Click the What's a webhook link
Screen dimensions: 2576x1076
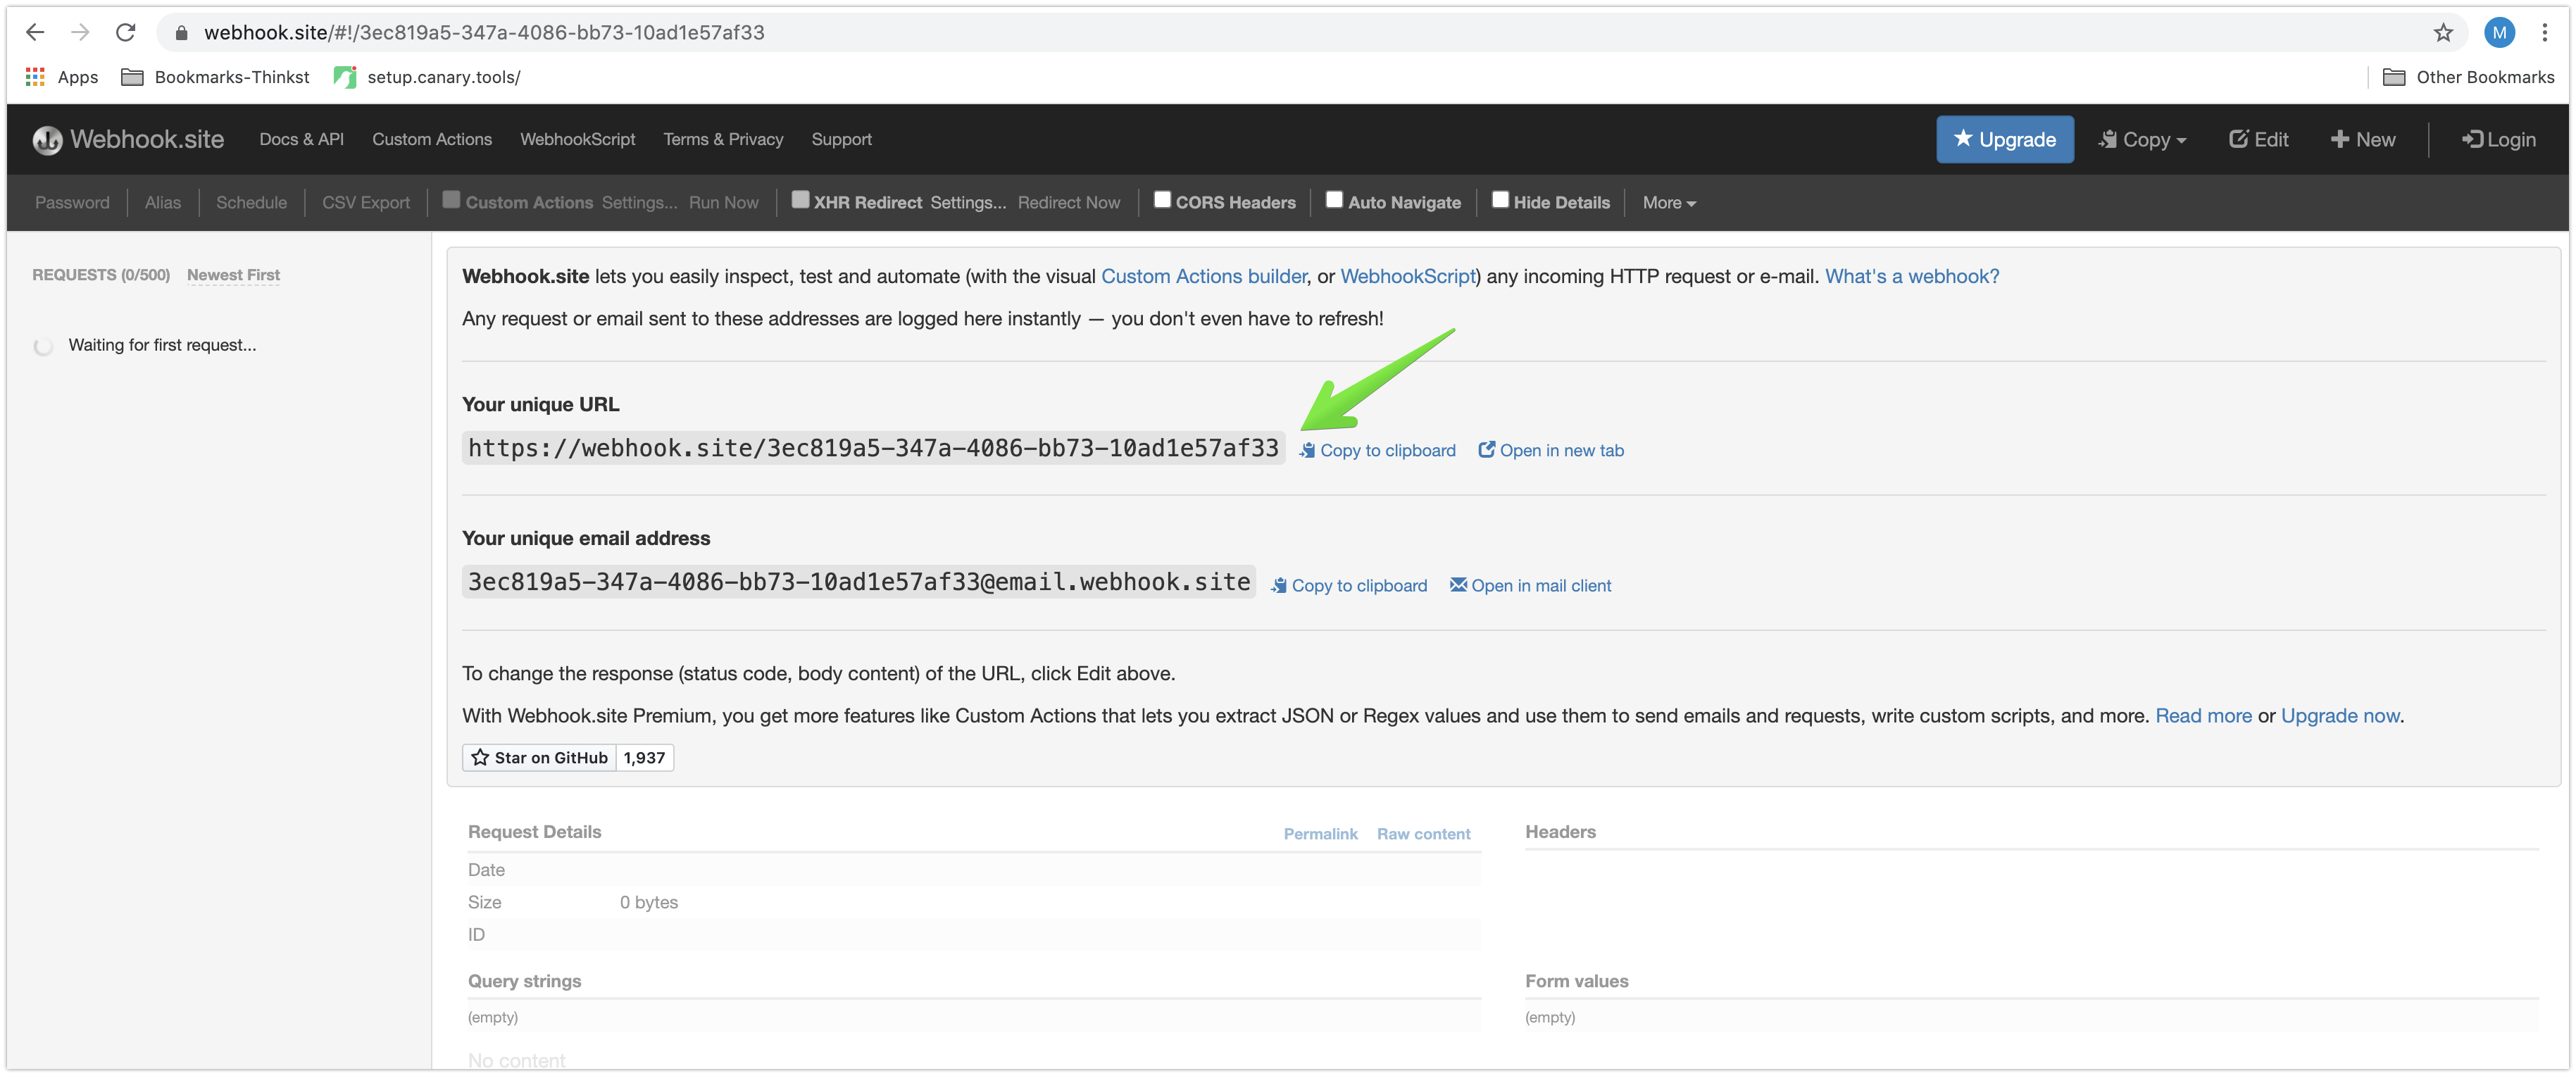point(1911,276)
